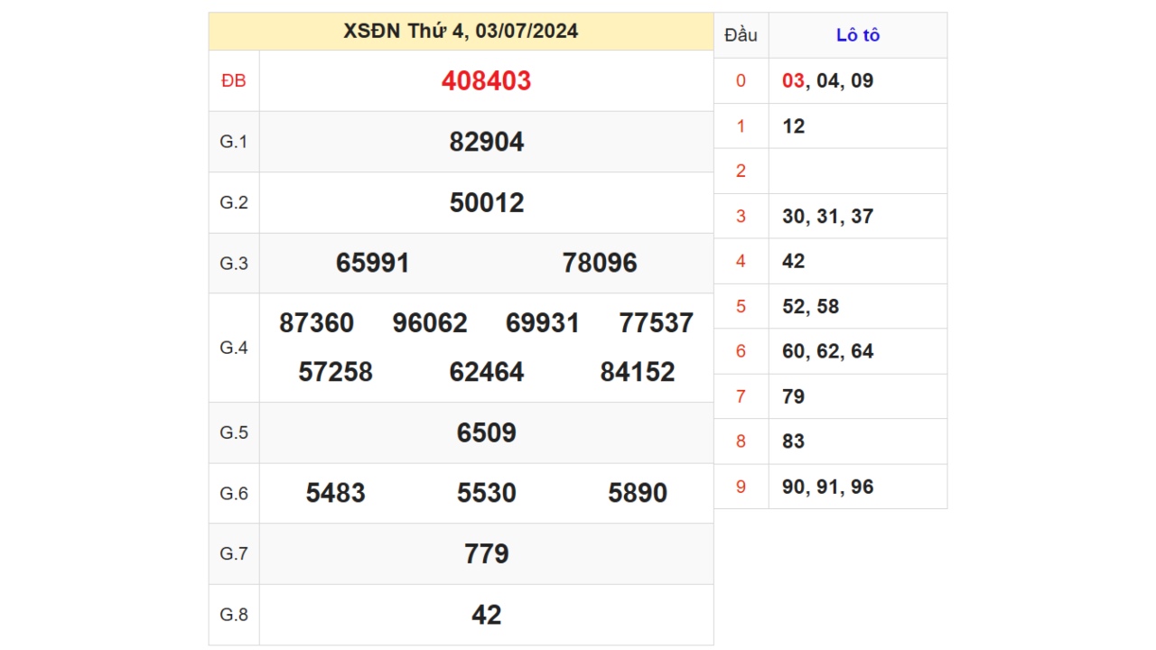Click the Lô tô column header

[x=858, y=35]
